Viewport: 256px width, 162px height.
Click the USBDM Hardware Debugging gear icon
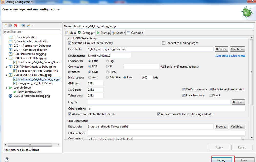[x=11, y=96]
